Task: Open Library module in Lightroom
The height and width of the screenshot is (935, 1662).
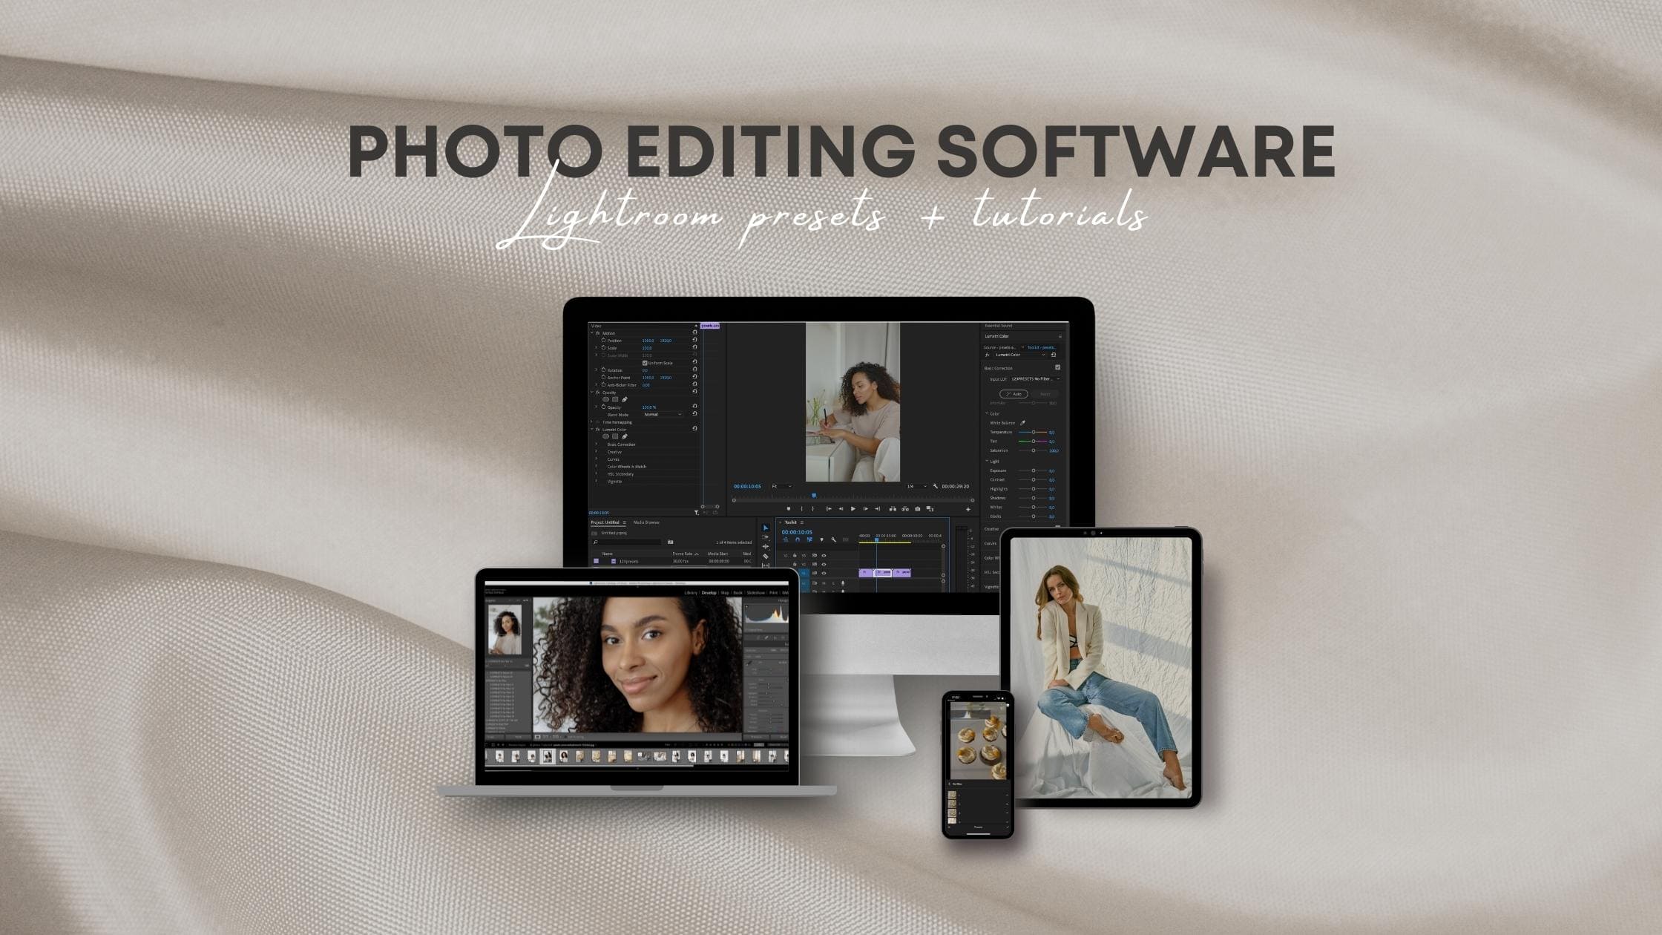Action: [x=691, y=593]
